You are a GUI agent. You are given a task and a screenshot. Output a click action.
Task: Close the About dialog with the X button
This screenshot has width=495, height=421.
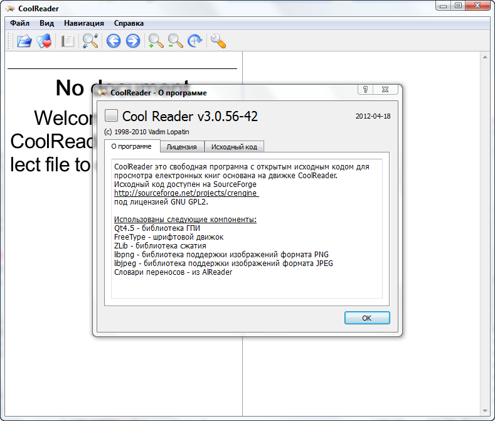pos(385,89)
